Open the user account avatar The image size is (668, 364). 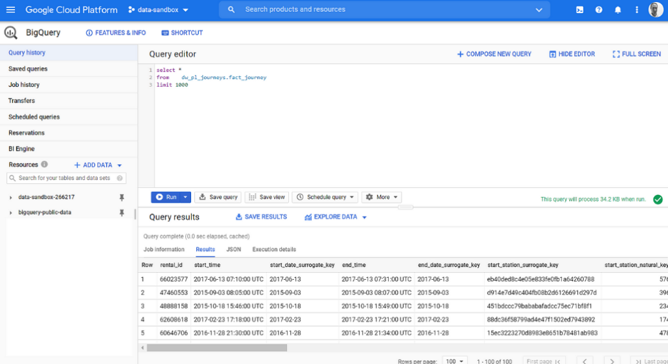(656, 9)
